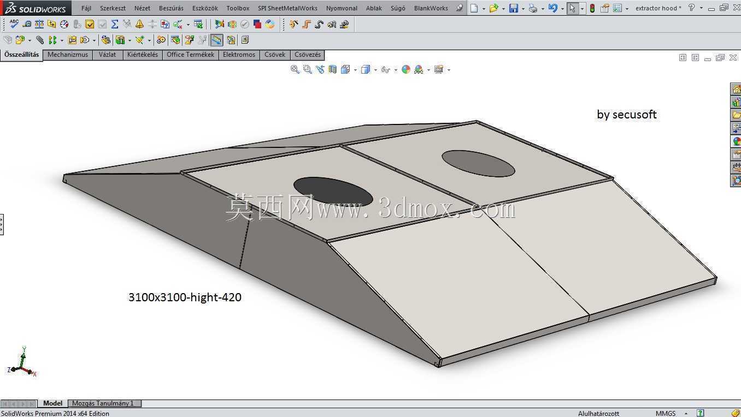741x417 pixels.
Task: Open the Sigma equations tool
Action: (115, 24)
